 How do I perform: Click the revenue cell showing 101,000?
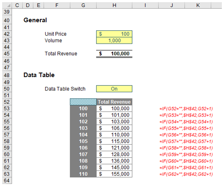click(x=114, y=115)
